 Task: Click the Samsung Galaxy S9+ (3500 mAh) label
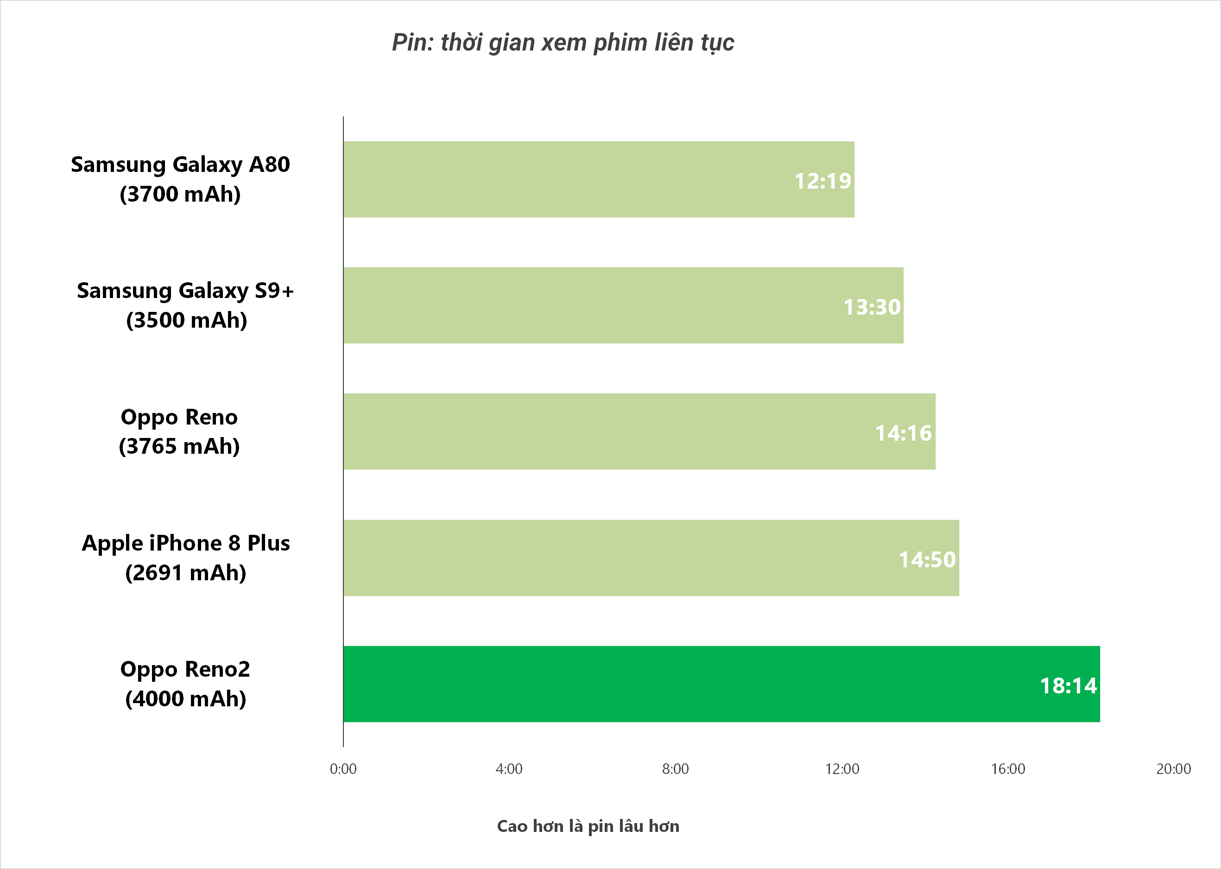[186, 305]
